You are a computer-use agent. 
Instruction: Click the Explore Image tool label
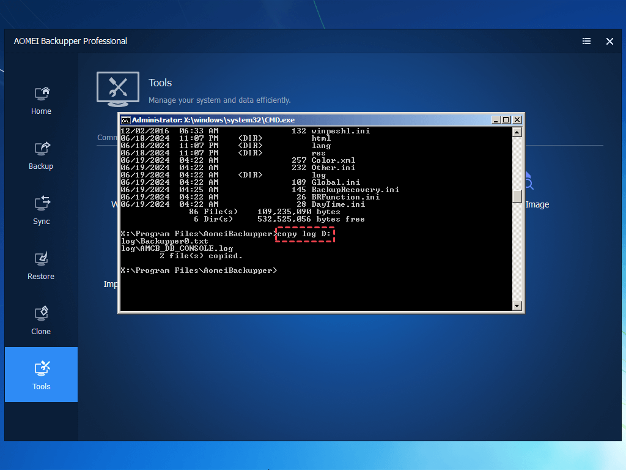click(537, 204)
